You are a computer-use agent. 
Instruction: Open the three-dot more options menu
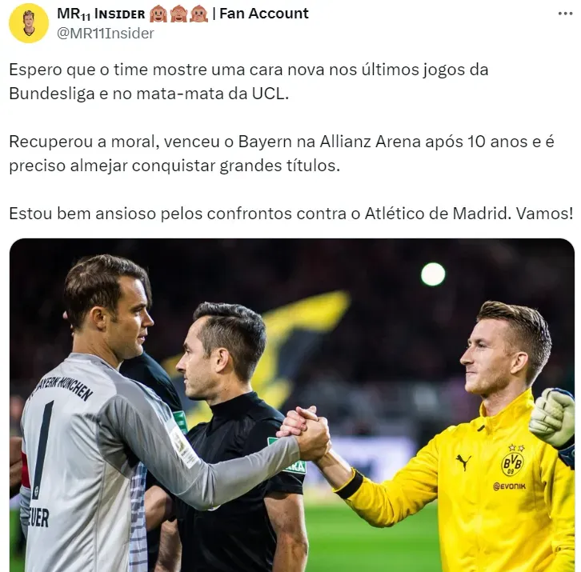[565, 14]
